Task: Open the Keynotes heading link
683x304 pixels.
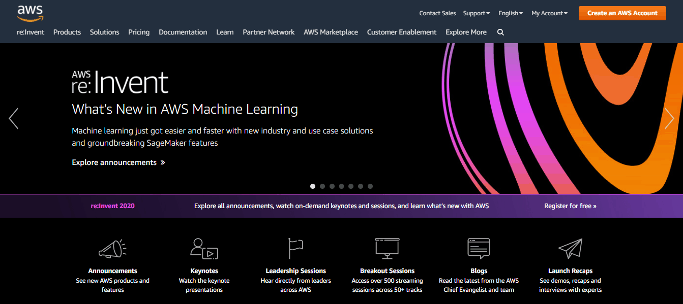Action: tap(204, 271)
